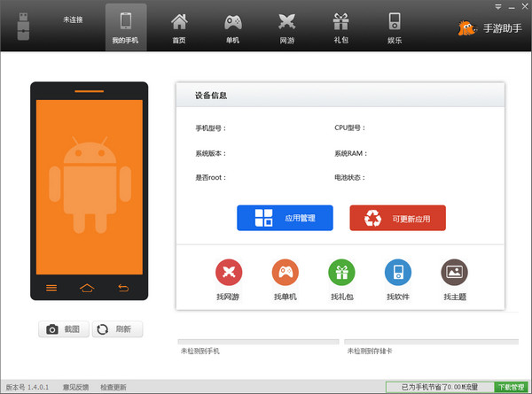Go to the 网游 online games tab
Viewport: 532px width, 394px height.
pyautogui.click(x=286, y=28)
